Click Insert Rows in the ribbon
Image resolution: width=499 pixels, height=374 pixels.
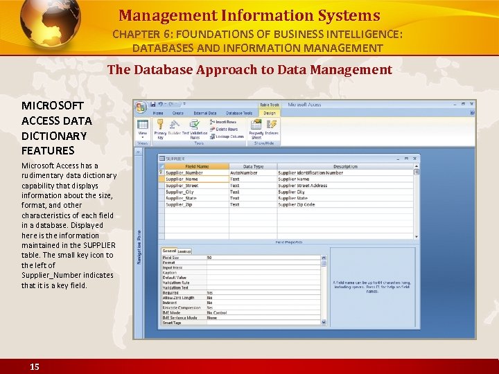pos(223,122)
